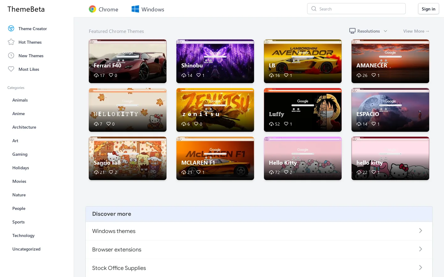444x277 pixels.
Task: Open the Windows themes link text
Action: [114, 231]
